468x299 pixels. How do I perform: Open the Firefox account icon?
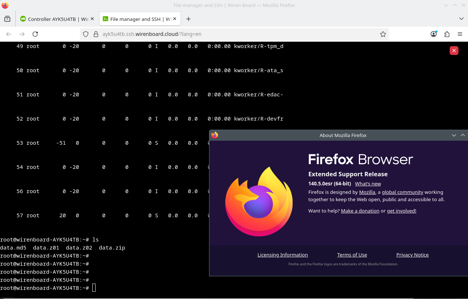[434, 34]
